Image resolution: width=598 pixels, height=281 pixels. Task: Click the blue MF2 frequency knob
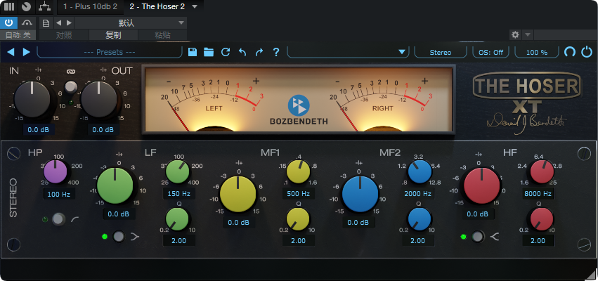click(x=420, y=171)
